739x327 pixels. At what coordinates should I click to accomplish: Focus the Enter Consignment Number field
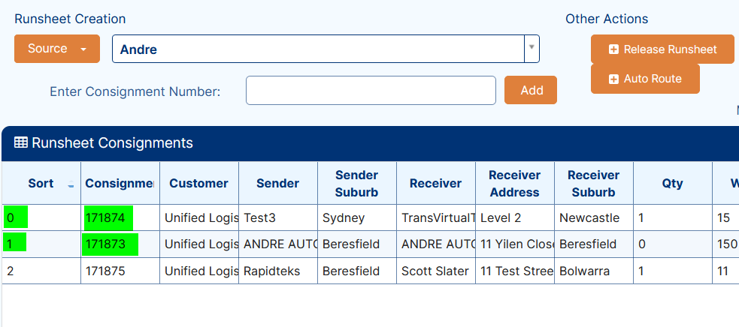pyautogui.click(x=371, y=90)
